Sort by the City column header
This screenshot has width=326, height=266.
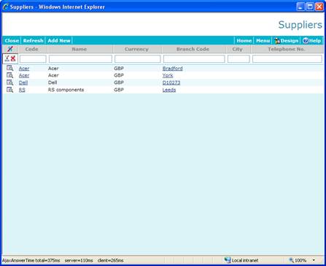coord(237,49)
